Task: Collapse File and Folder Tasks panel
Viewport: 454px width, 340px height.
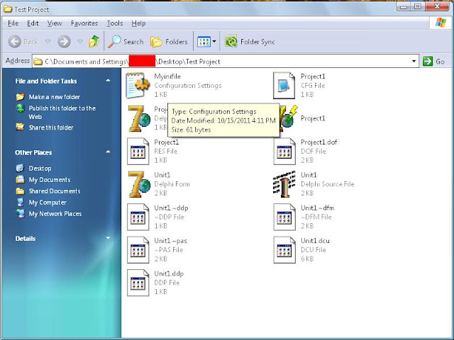Action: (x=108, y=81)
